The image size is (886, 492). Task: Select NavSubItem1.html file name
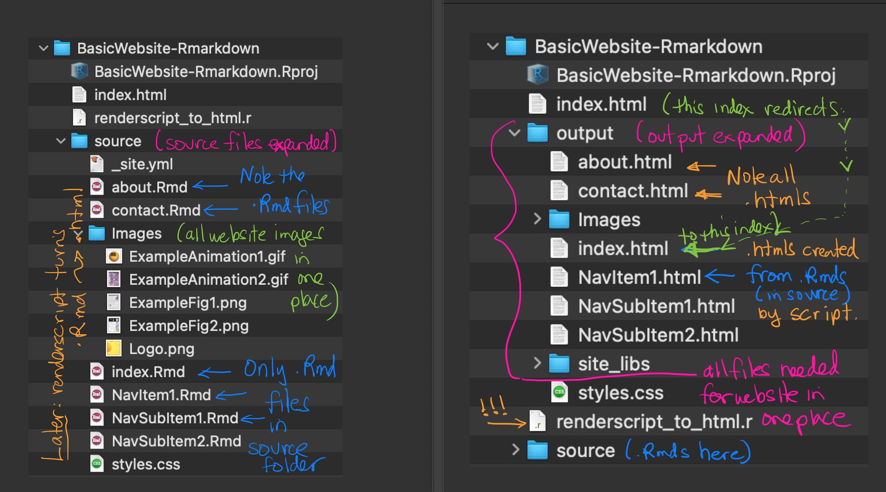click(x=656, y=306)
